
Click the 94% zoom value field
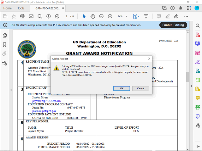point(120,16)
